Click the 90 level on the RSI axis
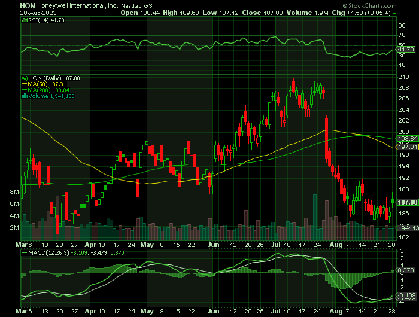Screen dimensions: 419x317 tap(402, 26)
